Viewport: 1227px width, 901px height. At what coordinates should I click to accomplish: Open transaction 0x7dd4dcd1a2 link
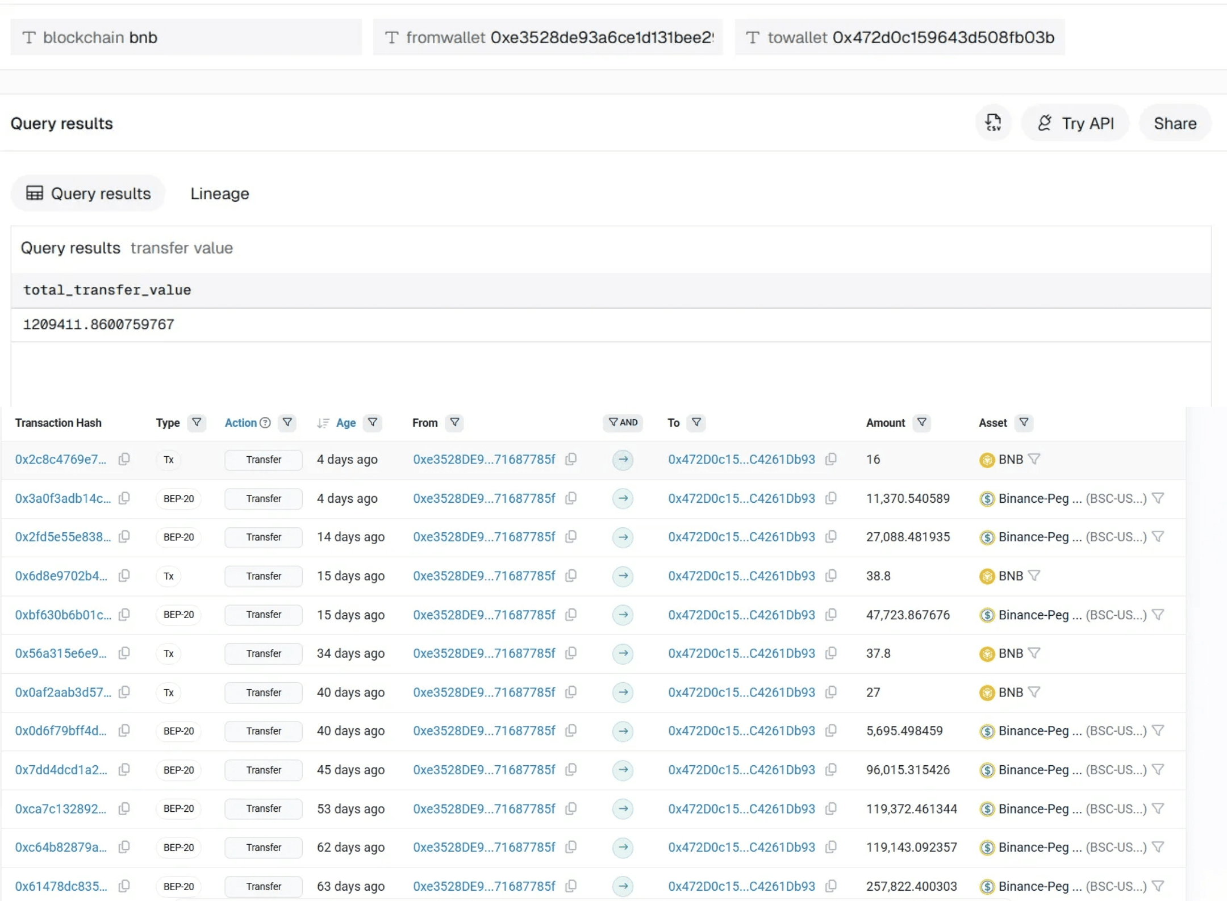pyautogui.click(x=61, y=770)
